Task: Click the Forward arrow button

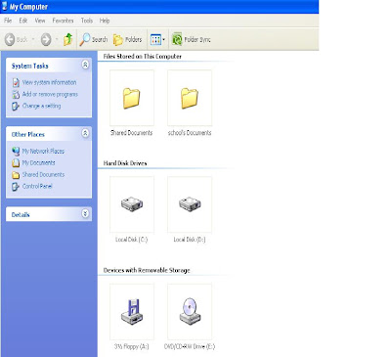Action: tap(46, 39)
